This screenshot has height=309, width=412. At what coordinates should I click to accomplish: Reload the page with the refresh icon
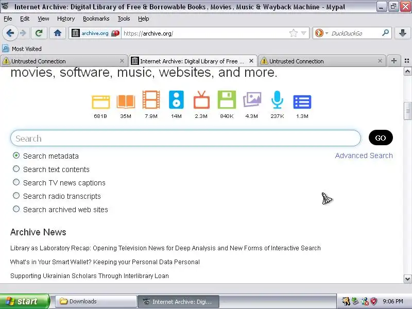[39, 33]
